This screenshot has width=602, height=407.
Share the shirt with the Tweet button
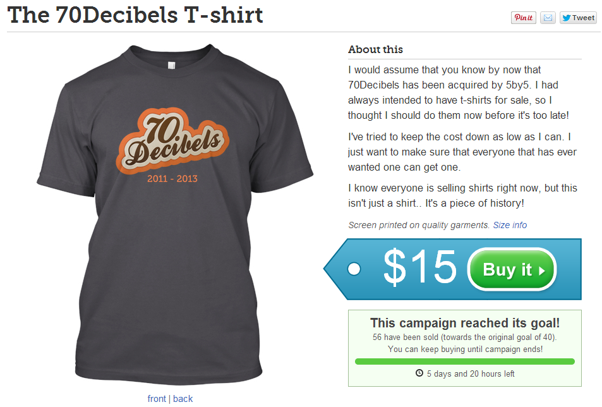click(x=577, y=18)
